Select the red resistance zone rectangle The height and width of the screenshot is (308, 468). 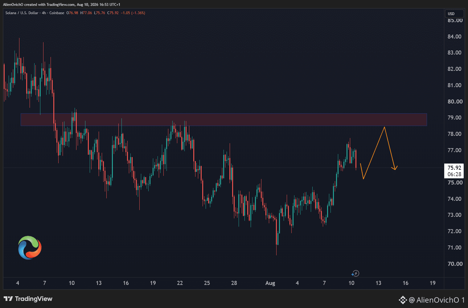pos(224,120)
